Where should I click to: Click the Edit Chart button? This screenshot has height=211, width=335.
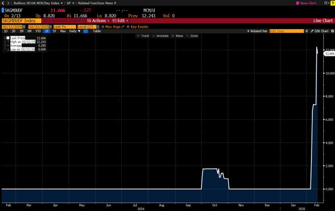[x=319, y=31]
